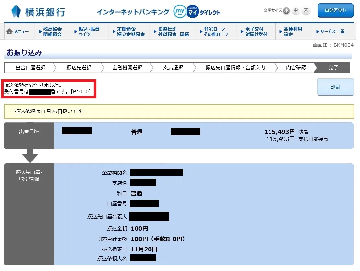Viewport: 360px width, 271px height.
Task: Open the 電子交付 諸届け受付 menu
Action: pyautogui.click(x=256, y=32)
